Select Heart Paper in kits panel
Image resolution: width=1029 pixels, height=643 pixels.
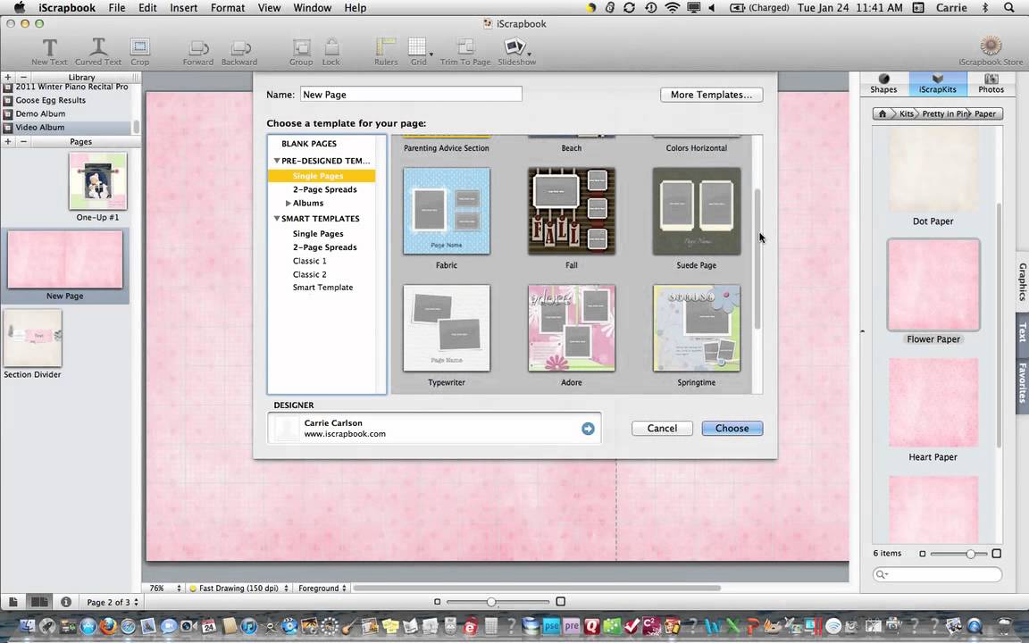(933, 403)
